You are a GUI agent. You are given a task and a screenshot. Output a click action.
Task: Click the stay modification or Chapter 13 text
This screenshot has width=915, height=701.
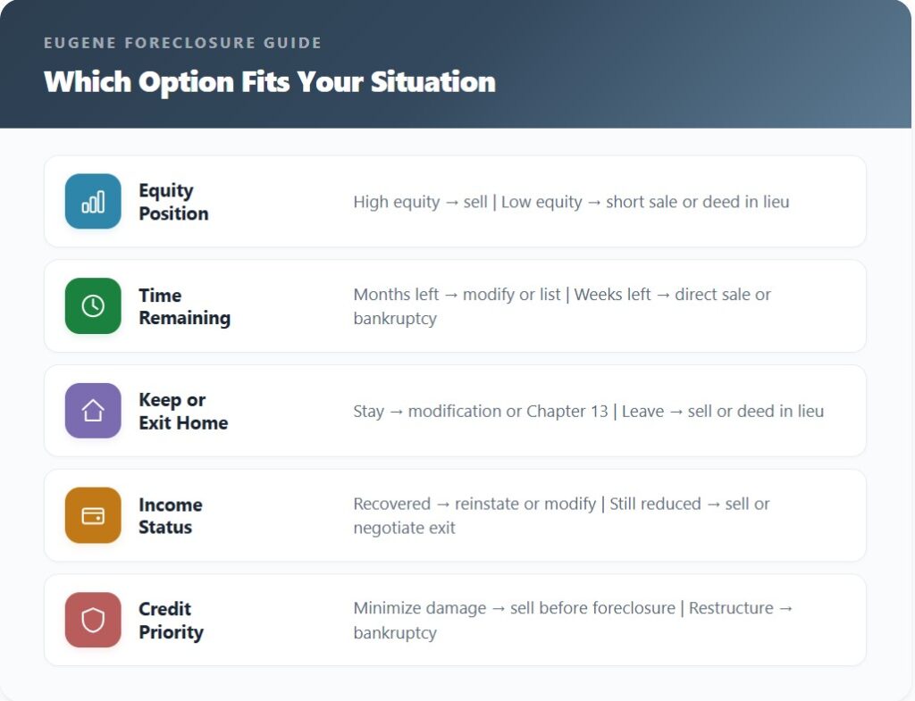tap(481, 411)
